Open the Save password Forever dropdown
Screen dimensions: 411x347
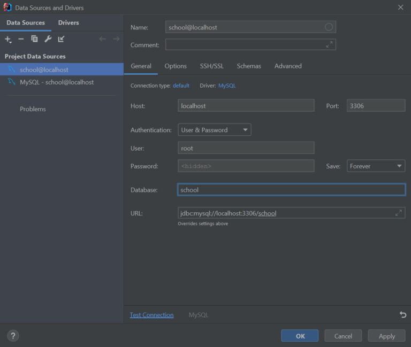pyautogui.click(x=376, y=166)
